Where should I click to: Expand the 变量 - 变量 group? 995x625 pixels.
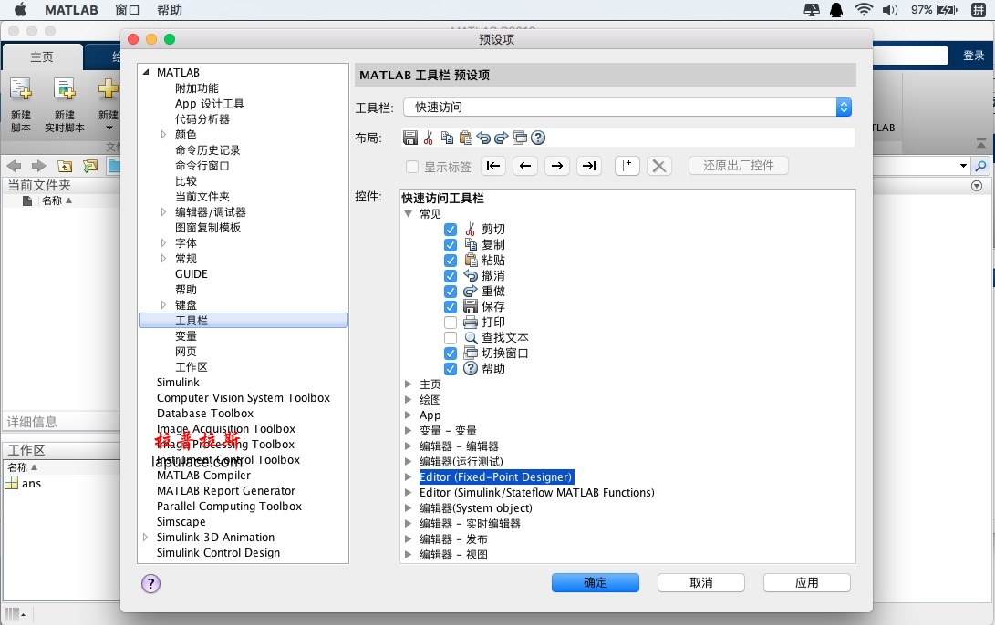408,430
